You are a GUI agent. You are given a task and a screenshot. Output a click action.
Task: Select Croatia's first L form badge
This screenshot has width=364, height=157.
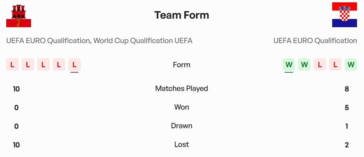(320, 65)
